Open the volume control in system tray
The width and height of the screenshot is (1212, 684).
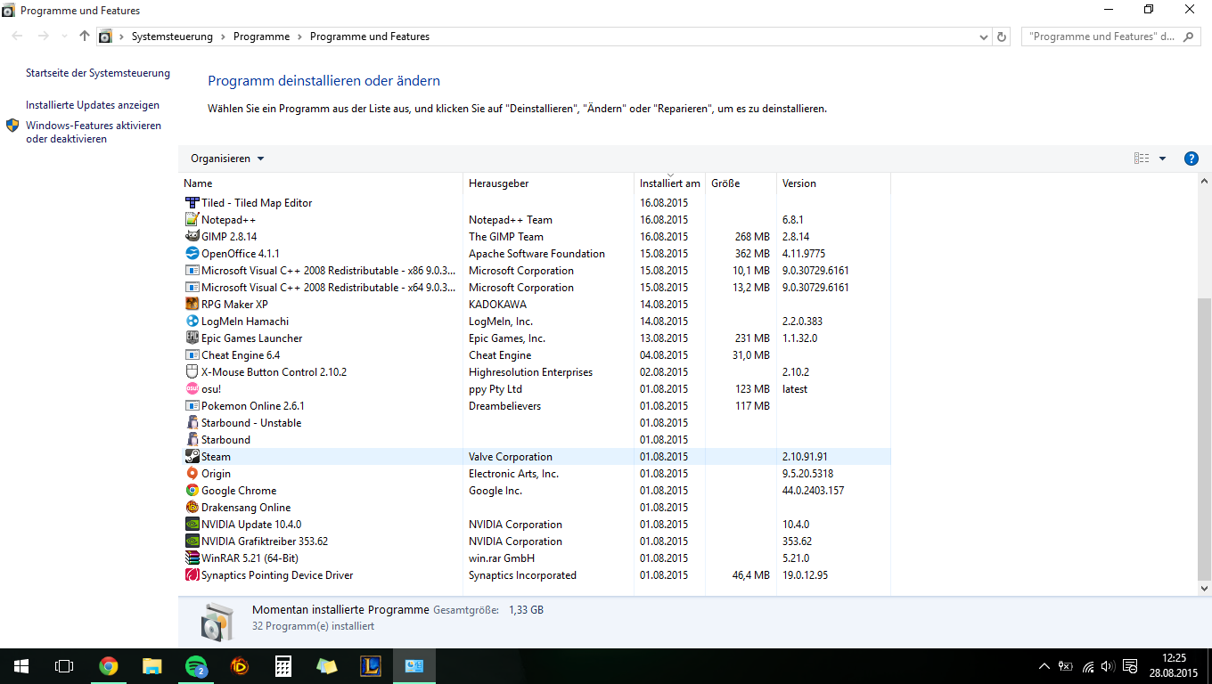[x=1108, y=666]
